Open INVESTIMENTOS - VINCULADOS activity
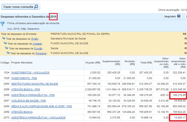This screenshot has width=187, height=122. [x=30, y=73]
